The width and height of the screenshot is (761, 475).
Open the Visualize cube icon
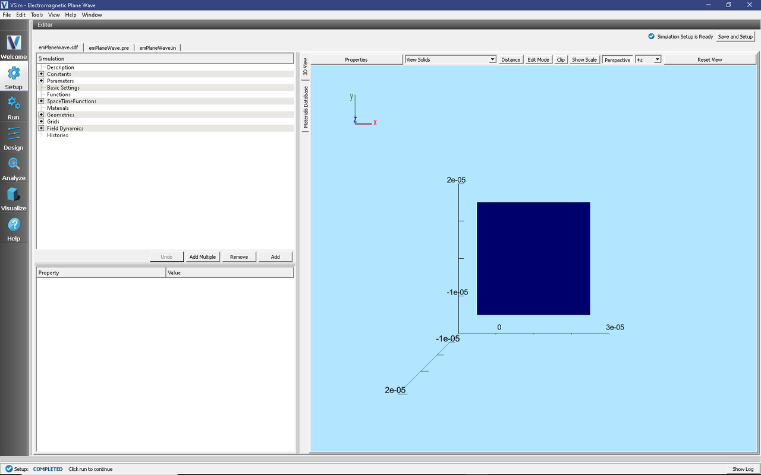14,194
